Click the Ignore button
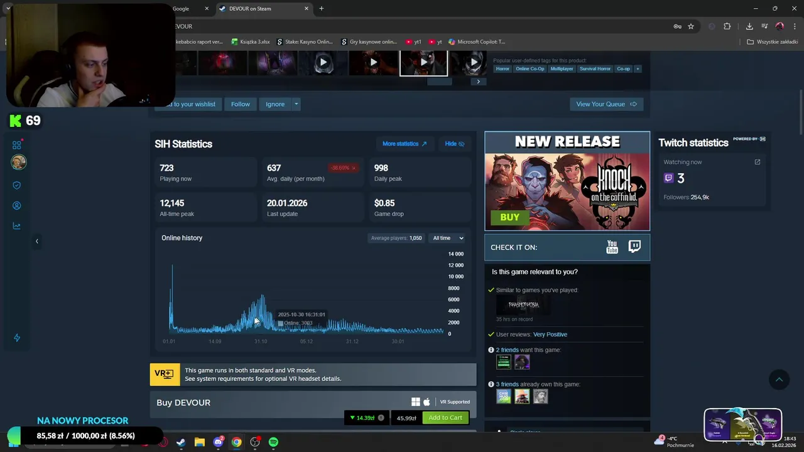 (x=275, y=104)
